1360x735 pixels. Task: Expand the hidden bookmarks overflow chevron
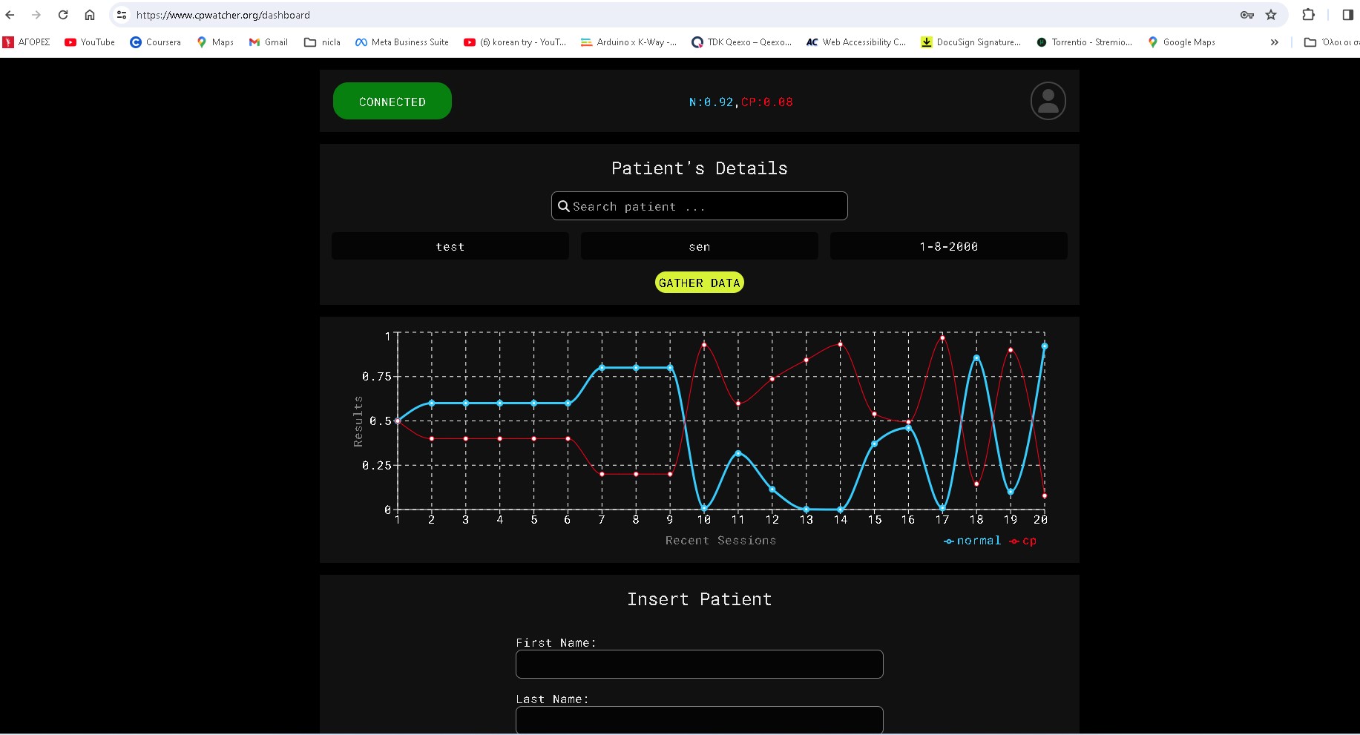[x=1274, y=42]
